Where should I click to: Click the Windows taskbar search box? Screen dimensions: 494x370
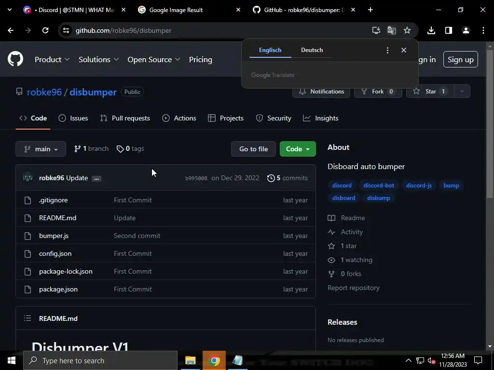[100, 360]
